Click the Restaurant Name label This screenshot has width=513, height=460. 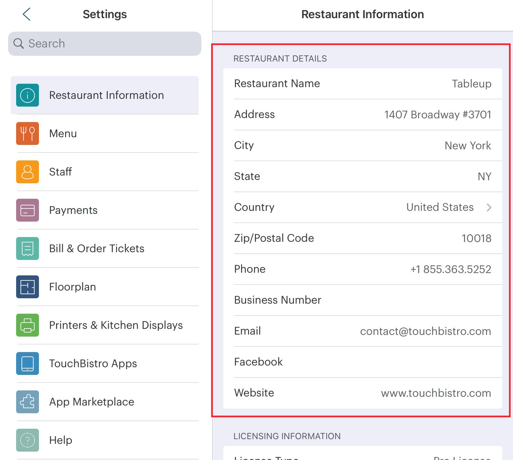click(277, 83)
